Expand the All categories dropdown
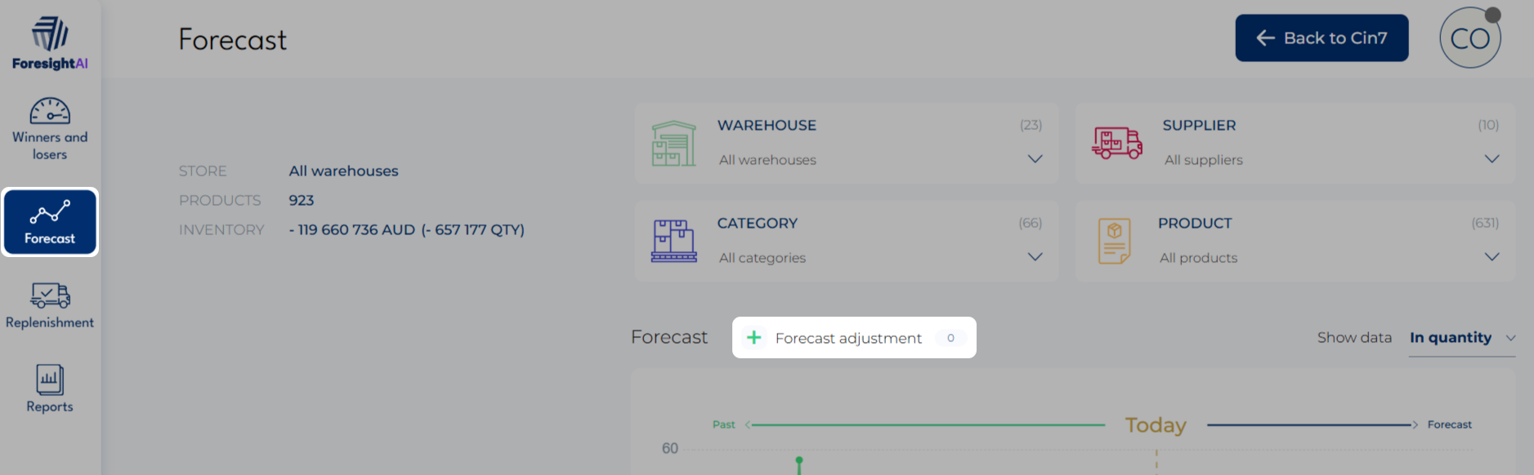This screenshot has width=1534, height=475. point(1035,257)
